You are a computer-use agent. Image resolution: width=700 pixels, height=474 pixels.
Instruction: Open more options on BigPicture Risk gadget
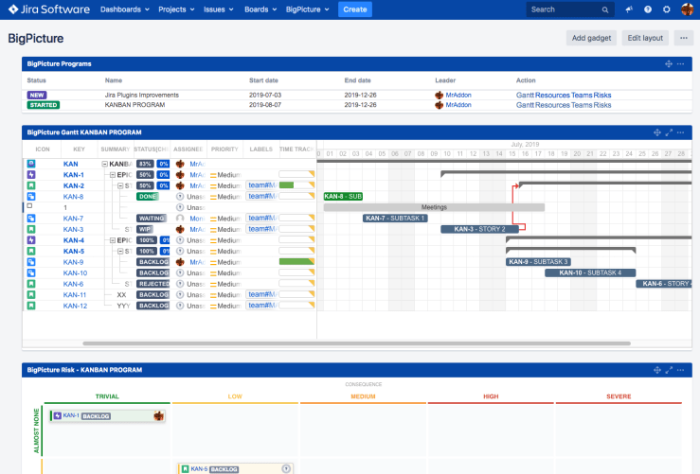coord(680,370)
